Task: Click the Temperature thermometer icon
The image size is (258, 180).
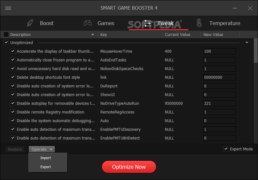Action: pos(199,23)
